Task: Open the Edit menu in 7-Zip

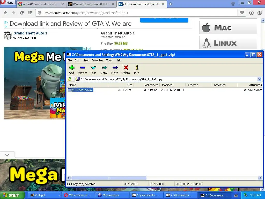Action: [77, 60]
